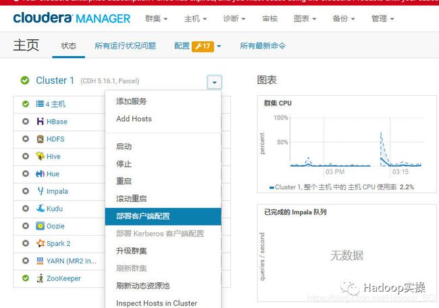Screen dimensions: 439x308
Task: Open the 4 主机 hosts link
Action: point(55,104)
